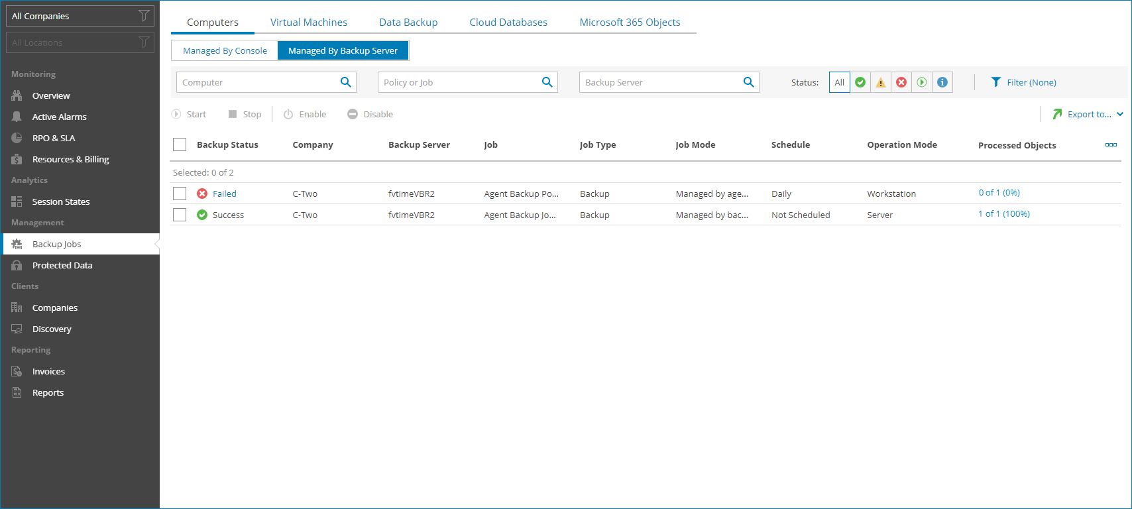Open Resources & Billing section
The height and width of the screenshot is (509, 1132).
[70, 159]
